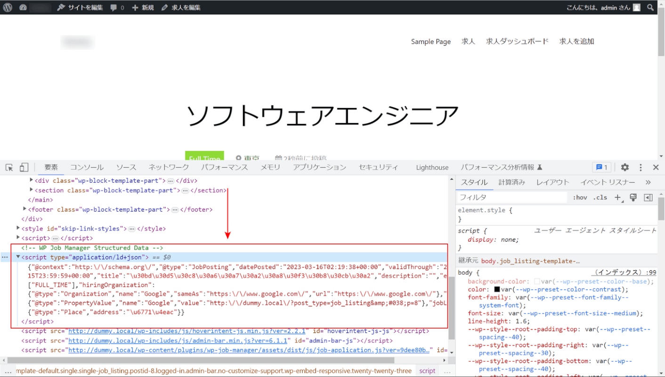Open the 求人を追加 navigation link
This screenshot has width=665, height=377.
pos(576,41)
